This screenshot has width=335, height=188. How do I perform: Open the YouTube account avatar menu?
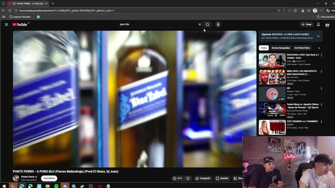click(x=327, y=25)
